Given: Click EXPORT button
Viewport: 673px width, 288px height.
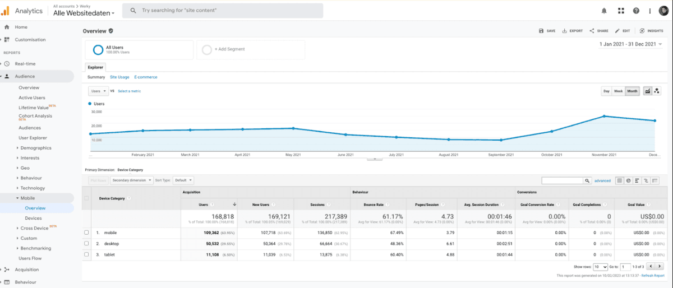Looking at the screenshot, I should [x=572, y=31].
